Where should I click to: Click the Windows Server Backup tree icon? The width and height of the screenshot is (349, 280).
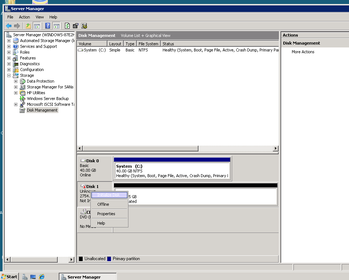click(22, 99)
